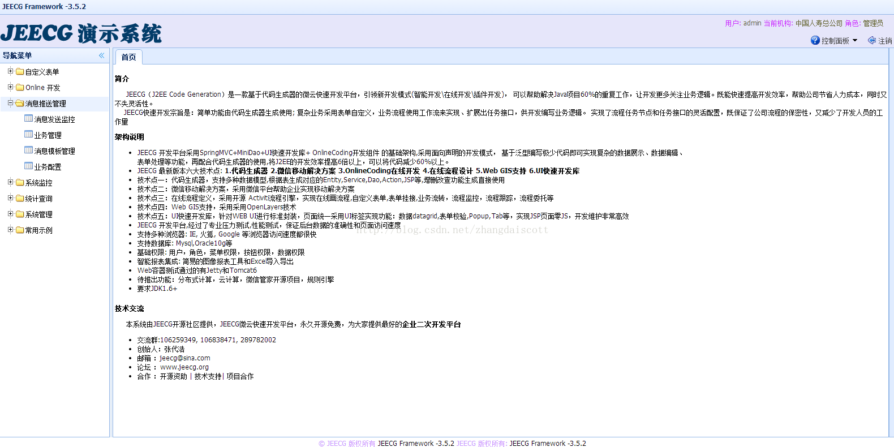This screenshot has width=894, height=447.
Task: Click the 创始人: 张代浩 line
Action: click(x=161, y=349)
